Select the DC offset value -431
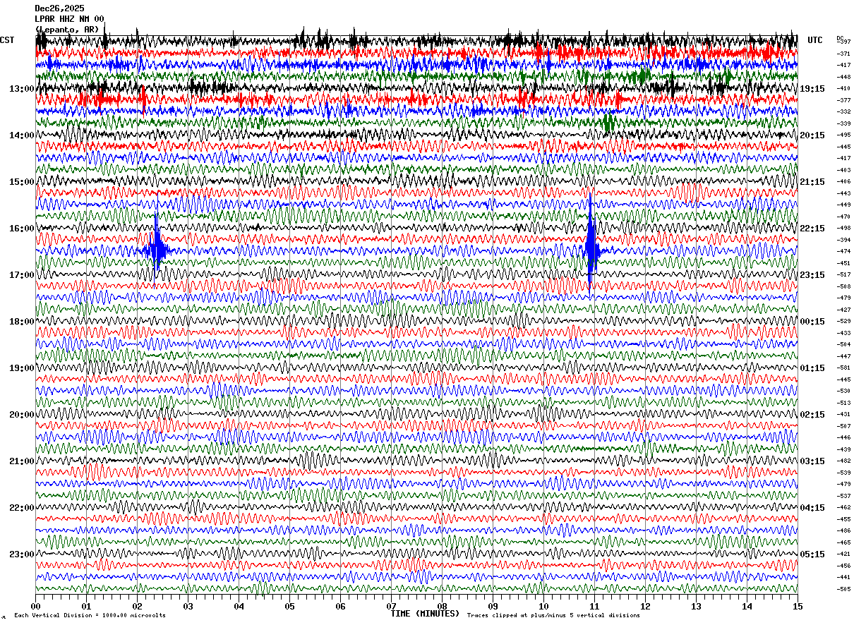This screenshot has height=625, width=854. [843, 415]
